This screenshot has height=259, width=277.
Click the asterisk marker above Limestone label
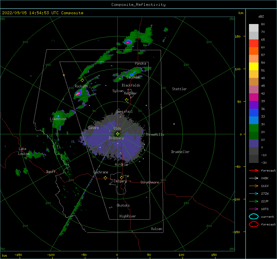[x=58, y=116]
